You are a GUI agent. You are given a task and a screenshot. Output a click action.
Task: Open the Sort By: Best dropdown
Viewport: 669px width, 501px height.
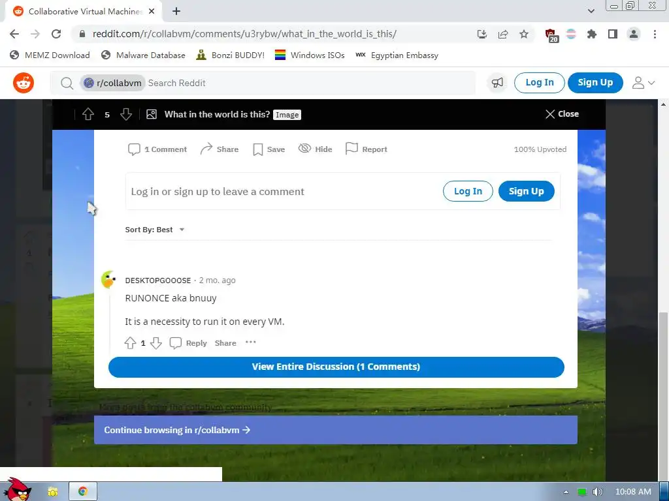[x=154, y=230]
